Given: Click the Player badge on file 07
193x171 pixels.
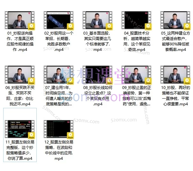Looking at the screenshot, I should (70, 81).
